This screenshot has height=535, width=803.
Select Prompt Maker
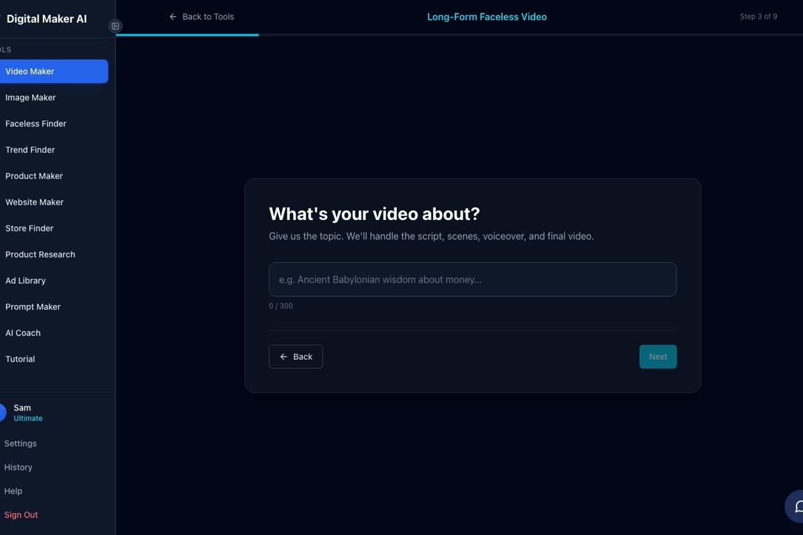[x=54, y=306]
